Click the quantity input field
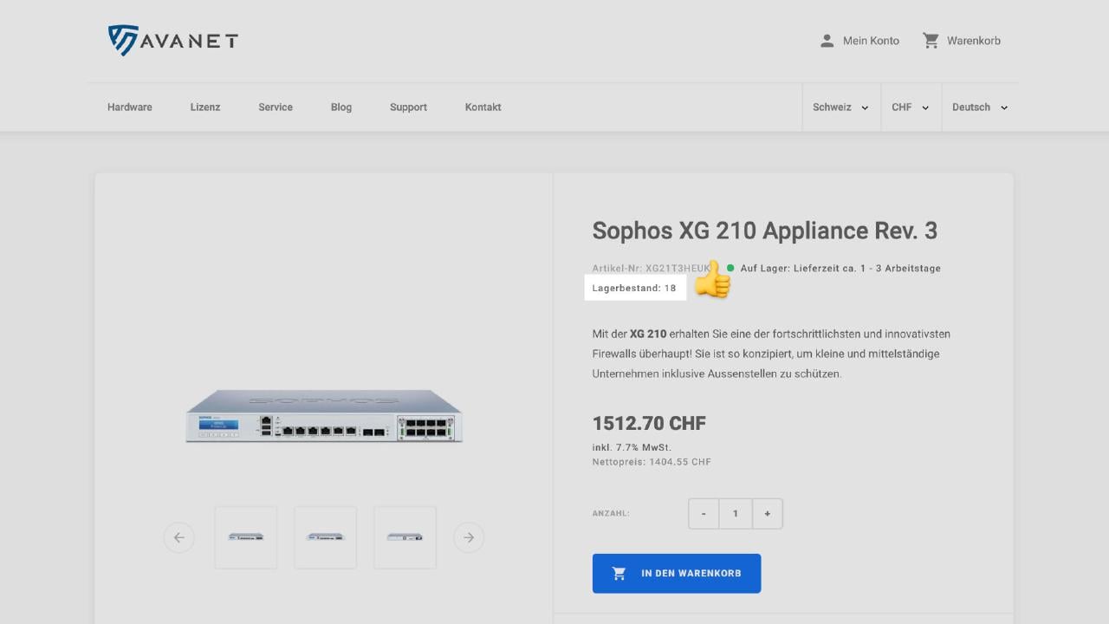Viewport: 1109px width, 624px height. [735, 513]
